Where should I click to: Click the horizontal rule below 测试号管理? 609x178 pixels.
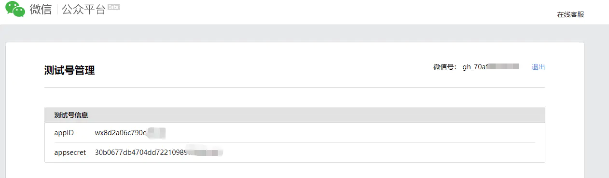click(294, 87)
